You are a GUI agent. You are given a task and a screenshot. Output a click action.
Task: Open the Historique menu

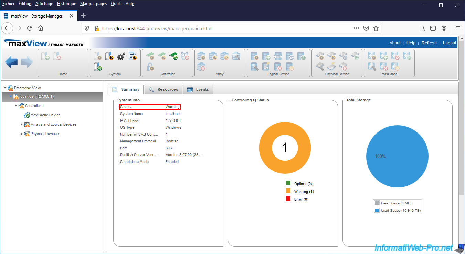tap(66, 4)
